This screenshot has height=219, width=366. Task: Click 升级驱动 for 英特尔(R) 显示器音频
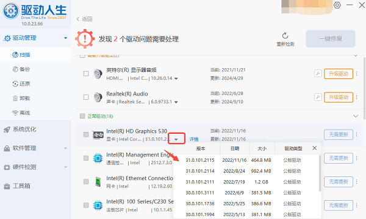(338, 74)
